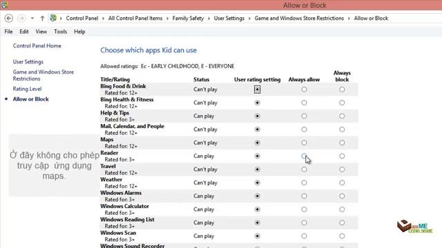Select User rating setting for Weather

point(257,183)
